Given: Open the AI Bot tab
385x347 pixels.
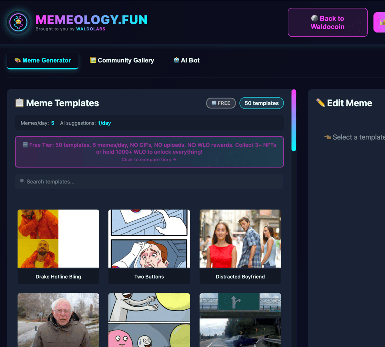Looking at the screenshot, I should [186, 60].
